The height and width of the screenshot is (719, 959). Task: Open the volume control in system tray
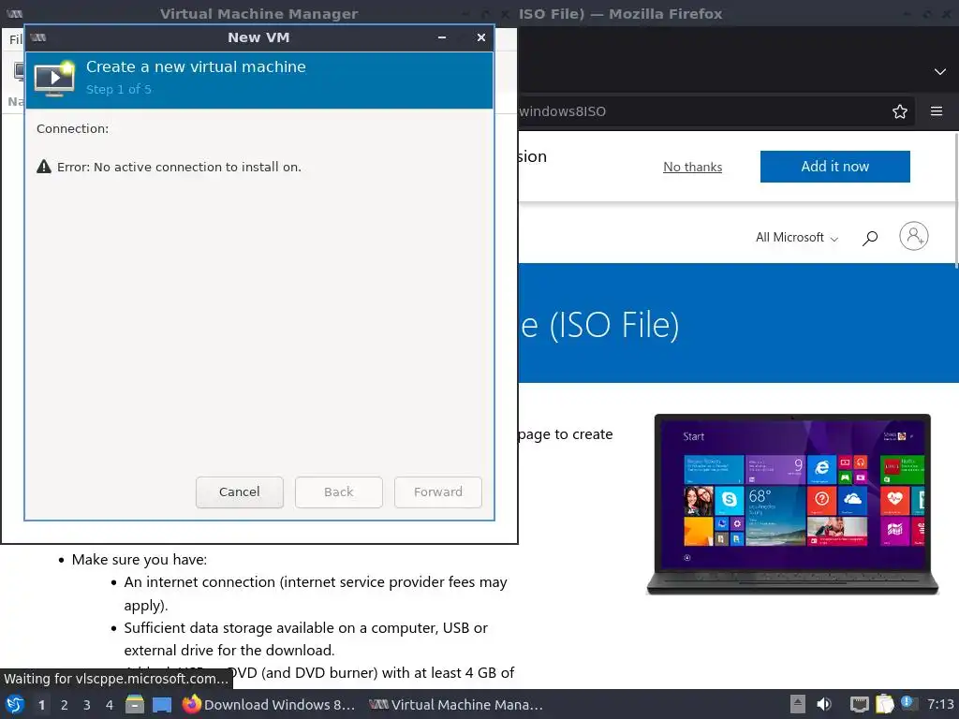pyautogui.click(x=824, y=704)
